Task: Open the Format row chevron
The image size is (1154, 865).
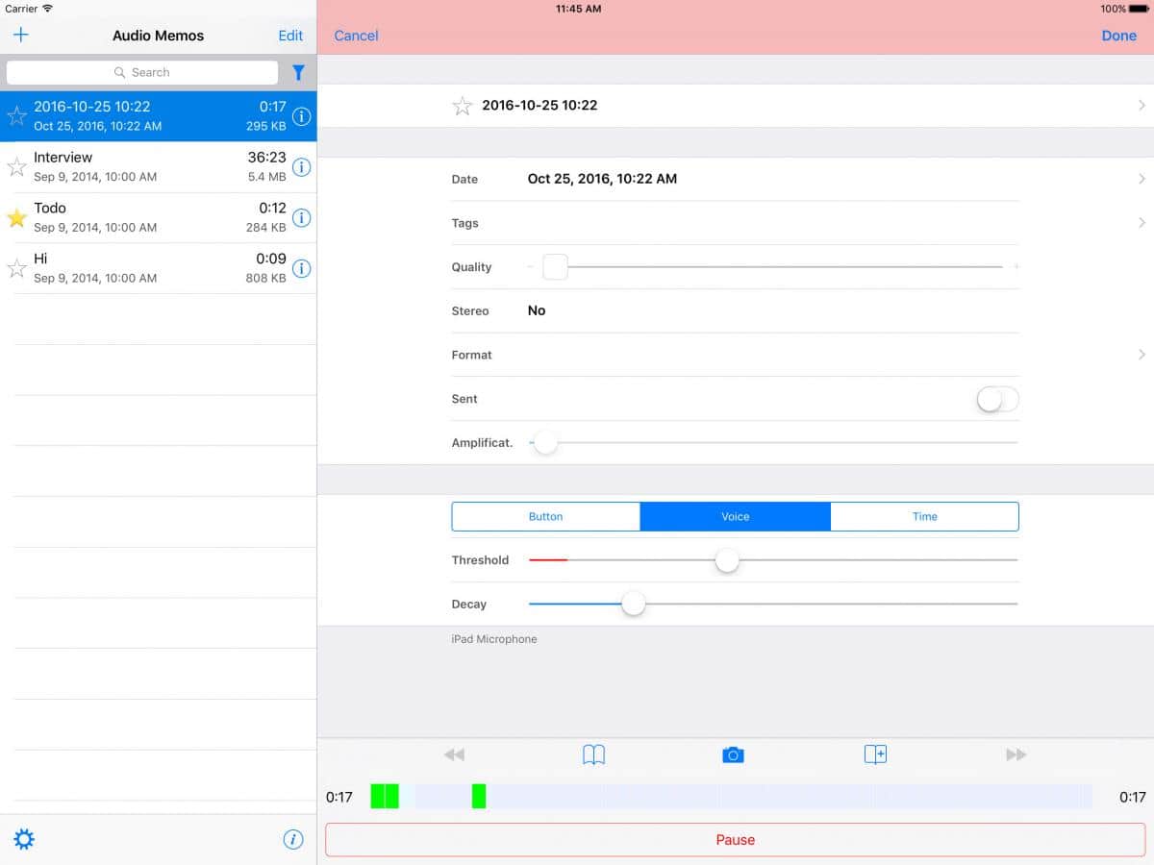Action: pos(1141,355)
